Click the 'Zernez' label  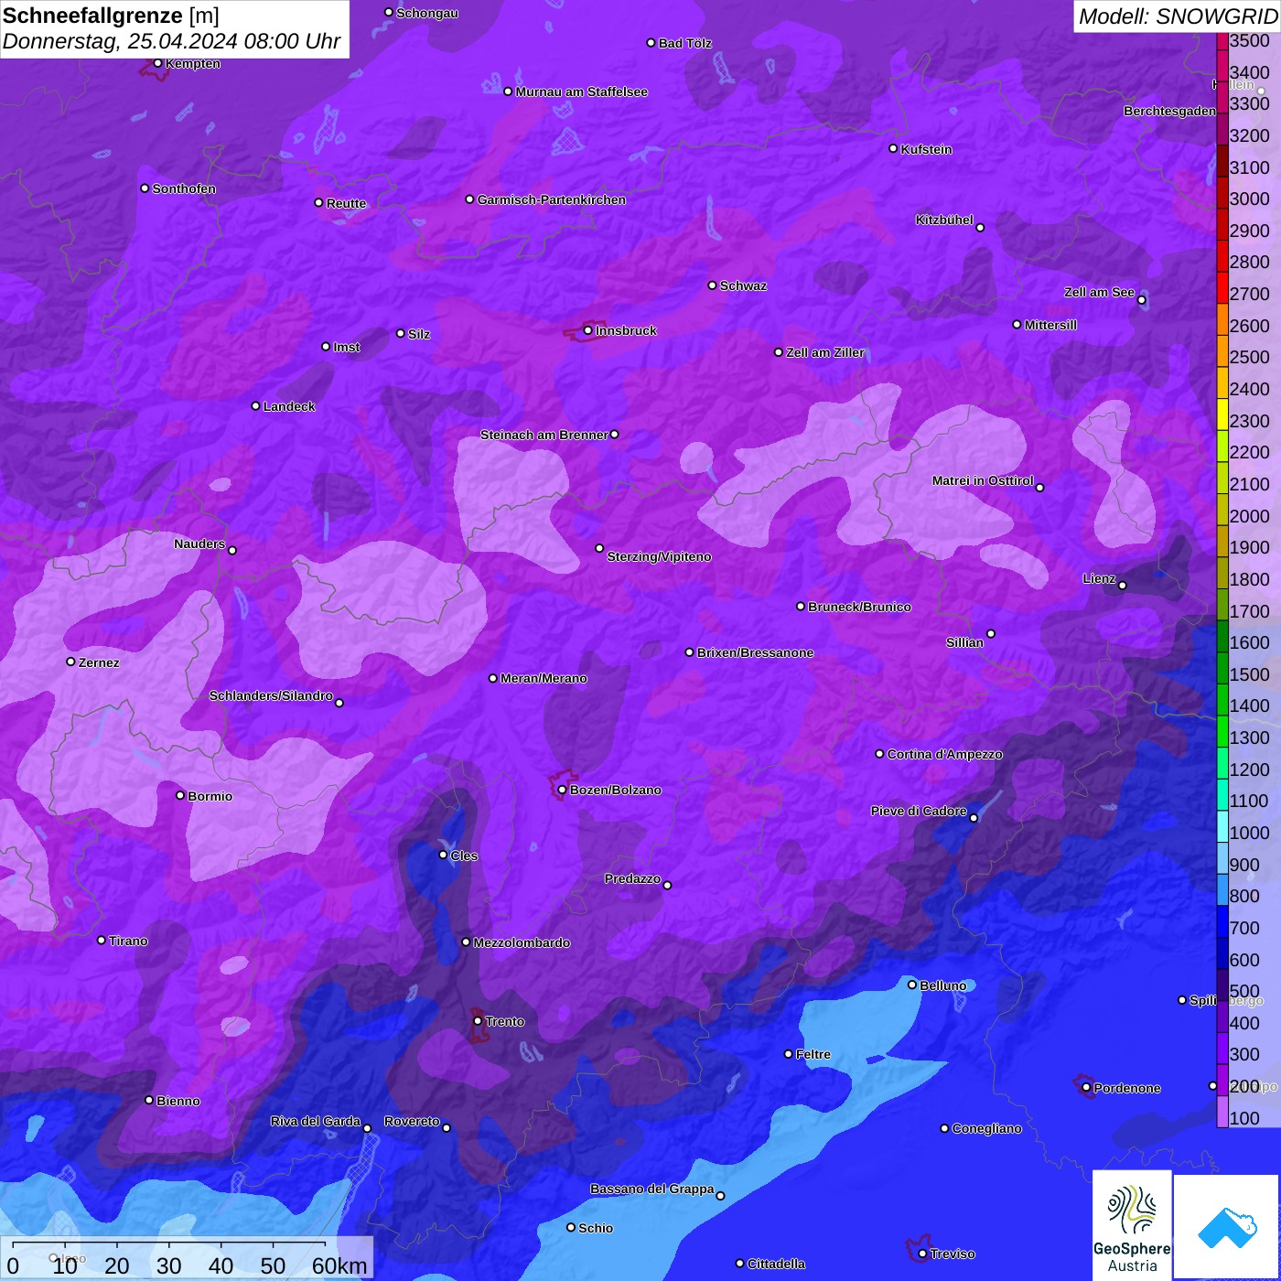point(99,662)
